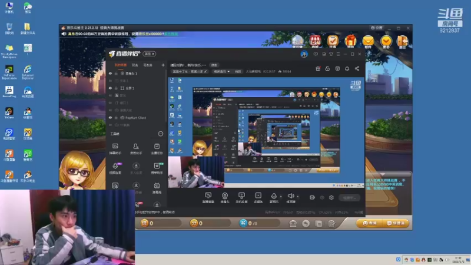
Task: Click the 表情 emoji button in game
Action: (x=369, y=223)
